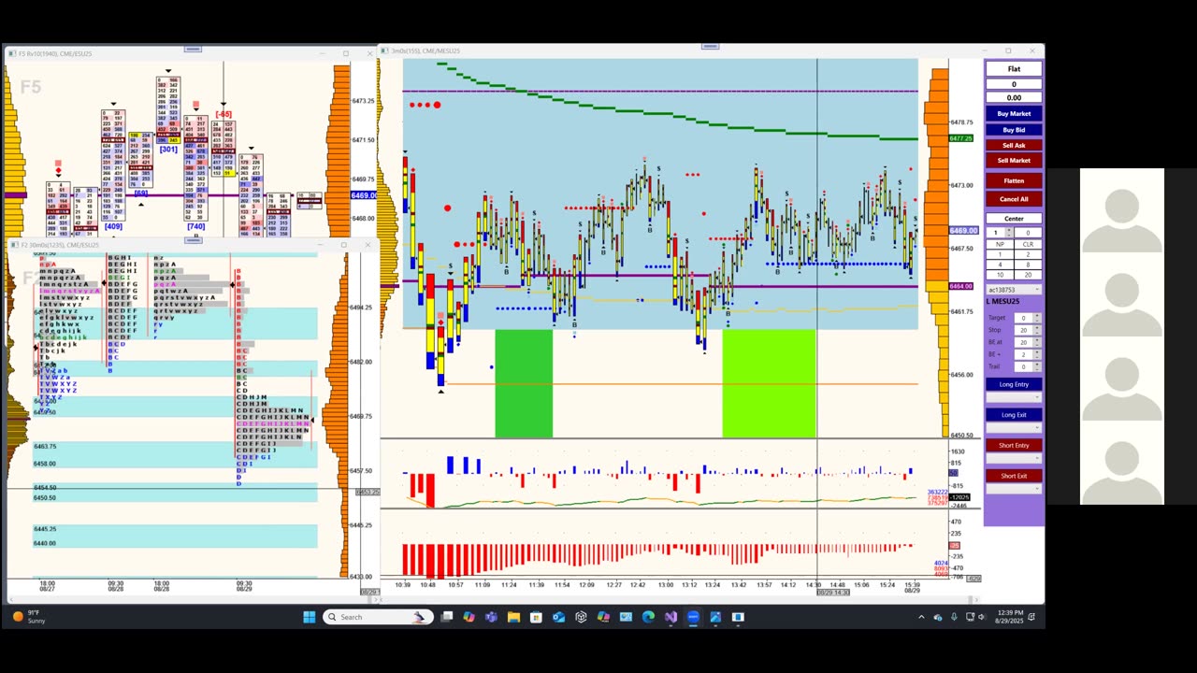Open Outlook from the taskbar
Viewport: 1197px width, 673px height.
click(558, 617)
